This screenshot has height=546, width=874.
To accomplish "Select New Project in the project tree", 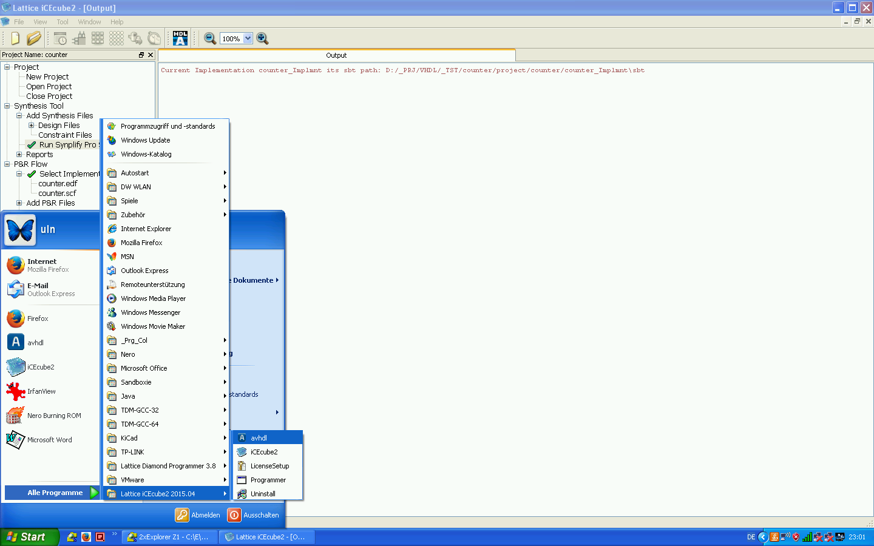I will 47,76.
